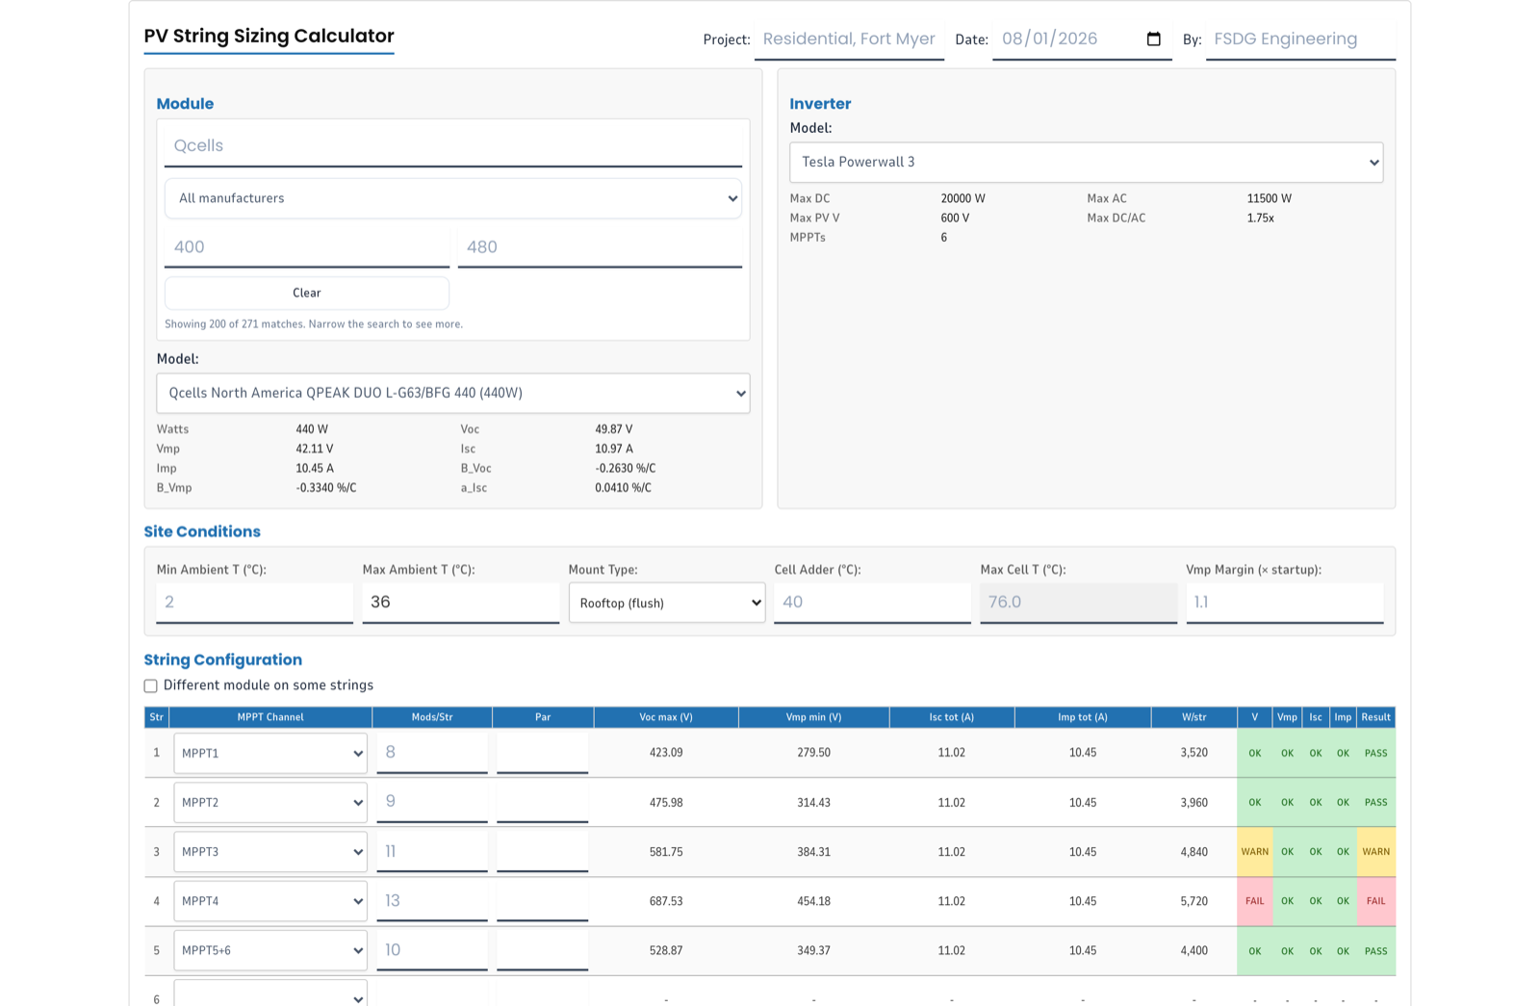Open empty MPPT channel dropdown in string 6
Image resolution: width=1540 pixels, height=1006 pixels.
point(270,995)
